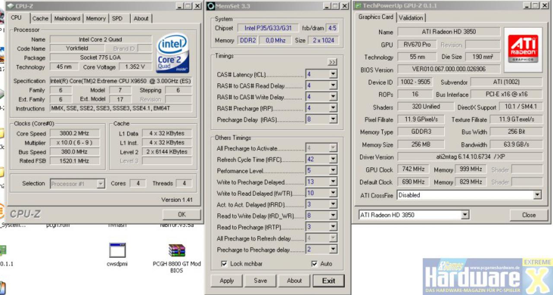The image size is (553, 295).
Task: Toggle the Auto checkbox in MemSet
Action: [x=314, y=264]
